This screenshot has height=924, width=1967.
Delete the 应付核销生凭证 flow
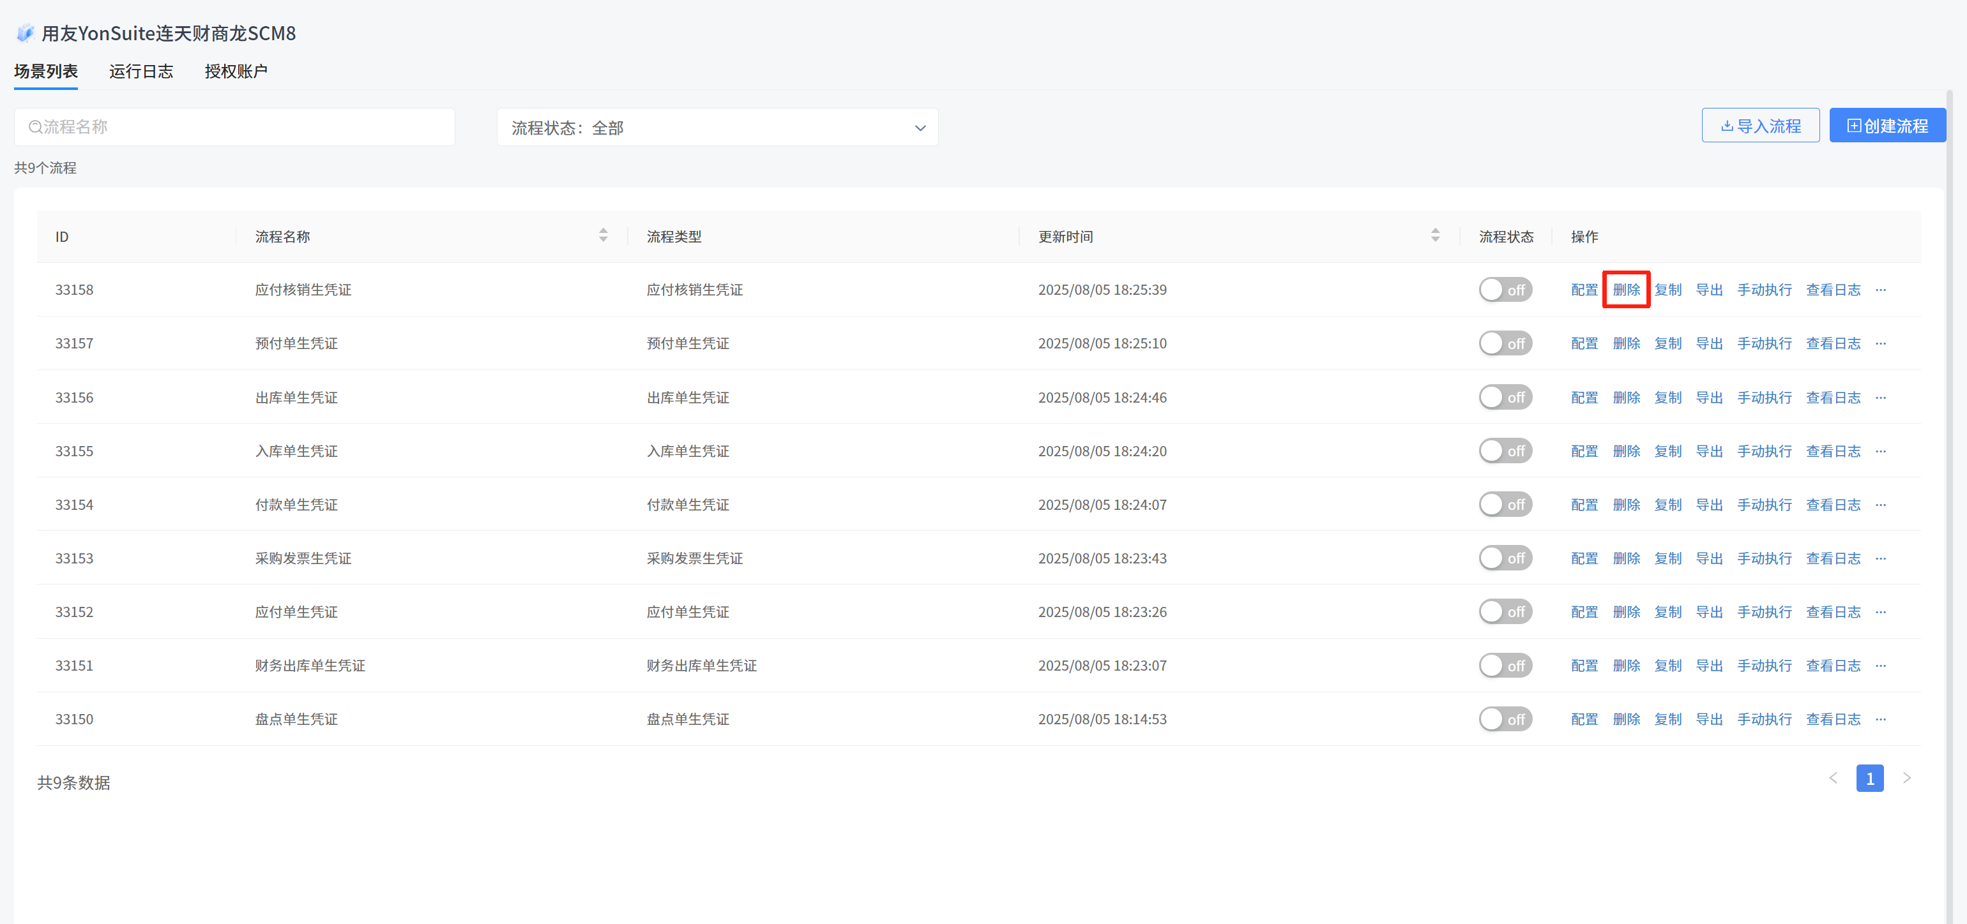coord(1627,290)
